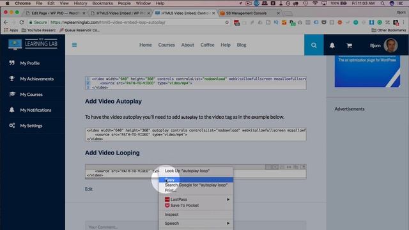Reload the page with refresh icon
Image resolution: width=409 pixels, height=230 pixels.
click(x=22, y=22)
